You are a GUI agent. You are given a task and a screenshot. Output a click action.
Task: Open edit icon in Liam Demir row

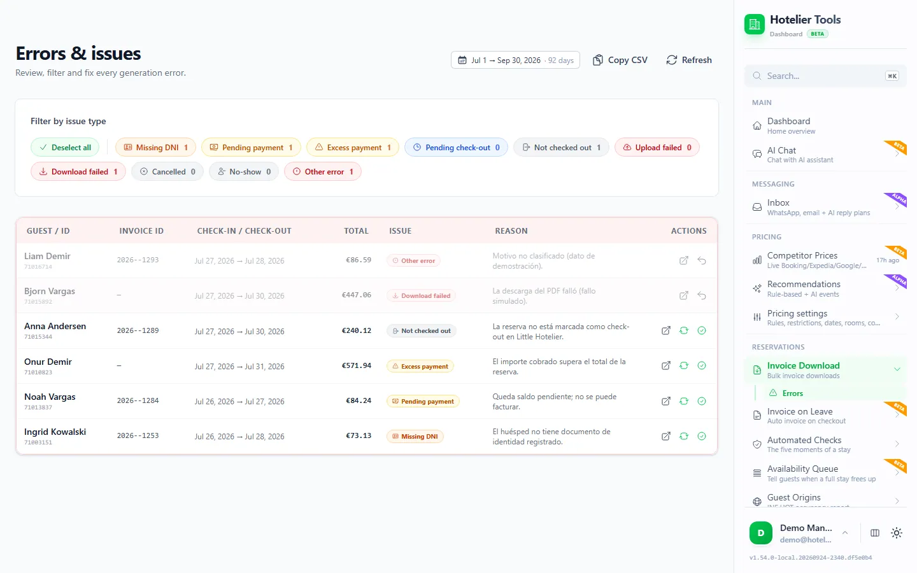[x=684, y=260]
